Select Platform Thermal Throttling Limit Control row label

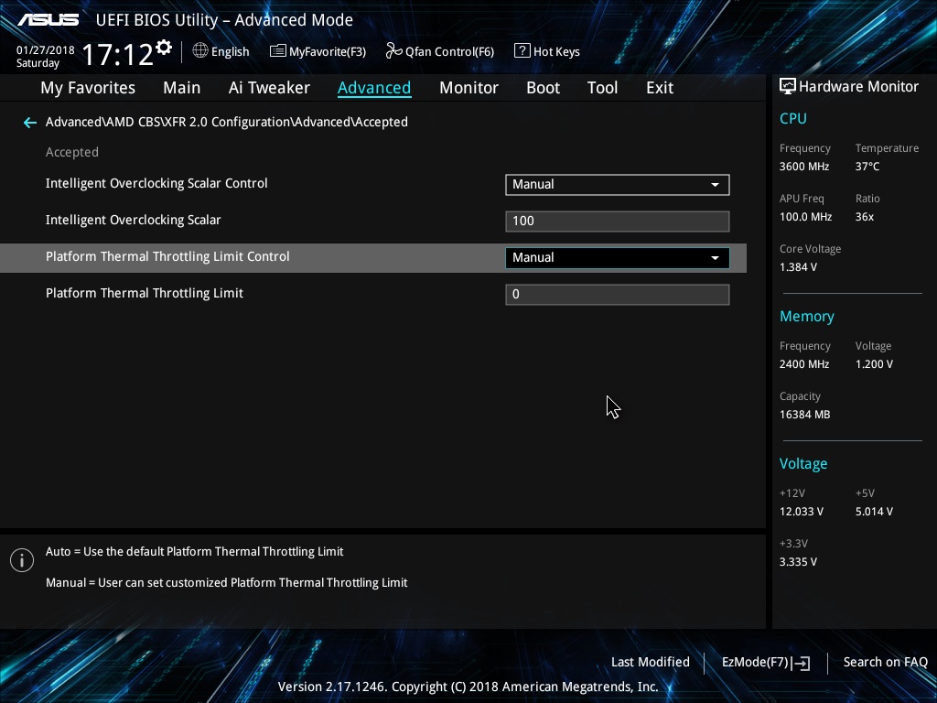tap(167, 256)
